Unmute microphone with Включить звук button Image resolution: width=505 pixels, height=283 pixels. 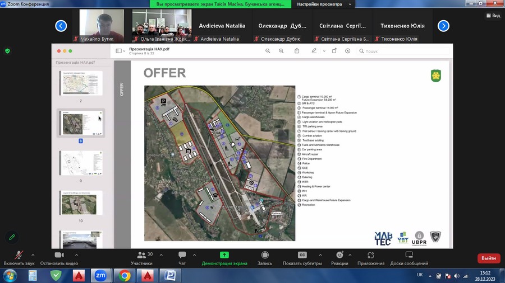(19, 255)
